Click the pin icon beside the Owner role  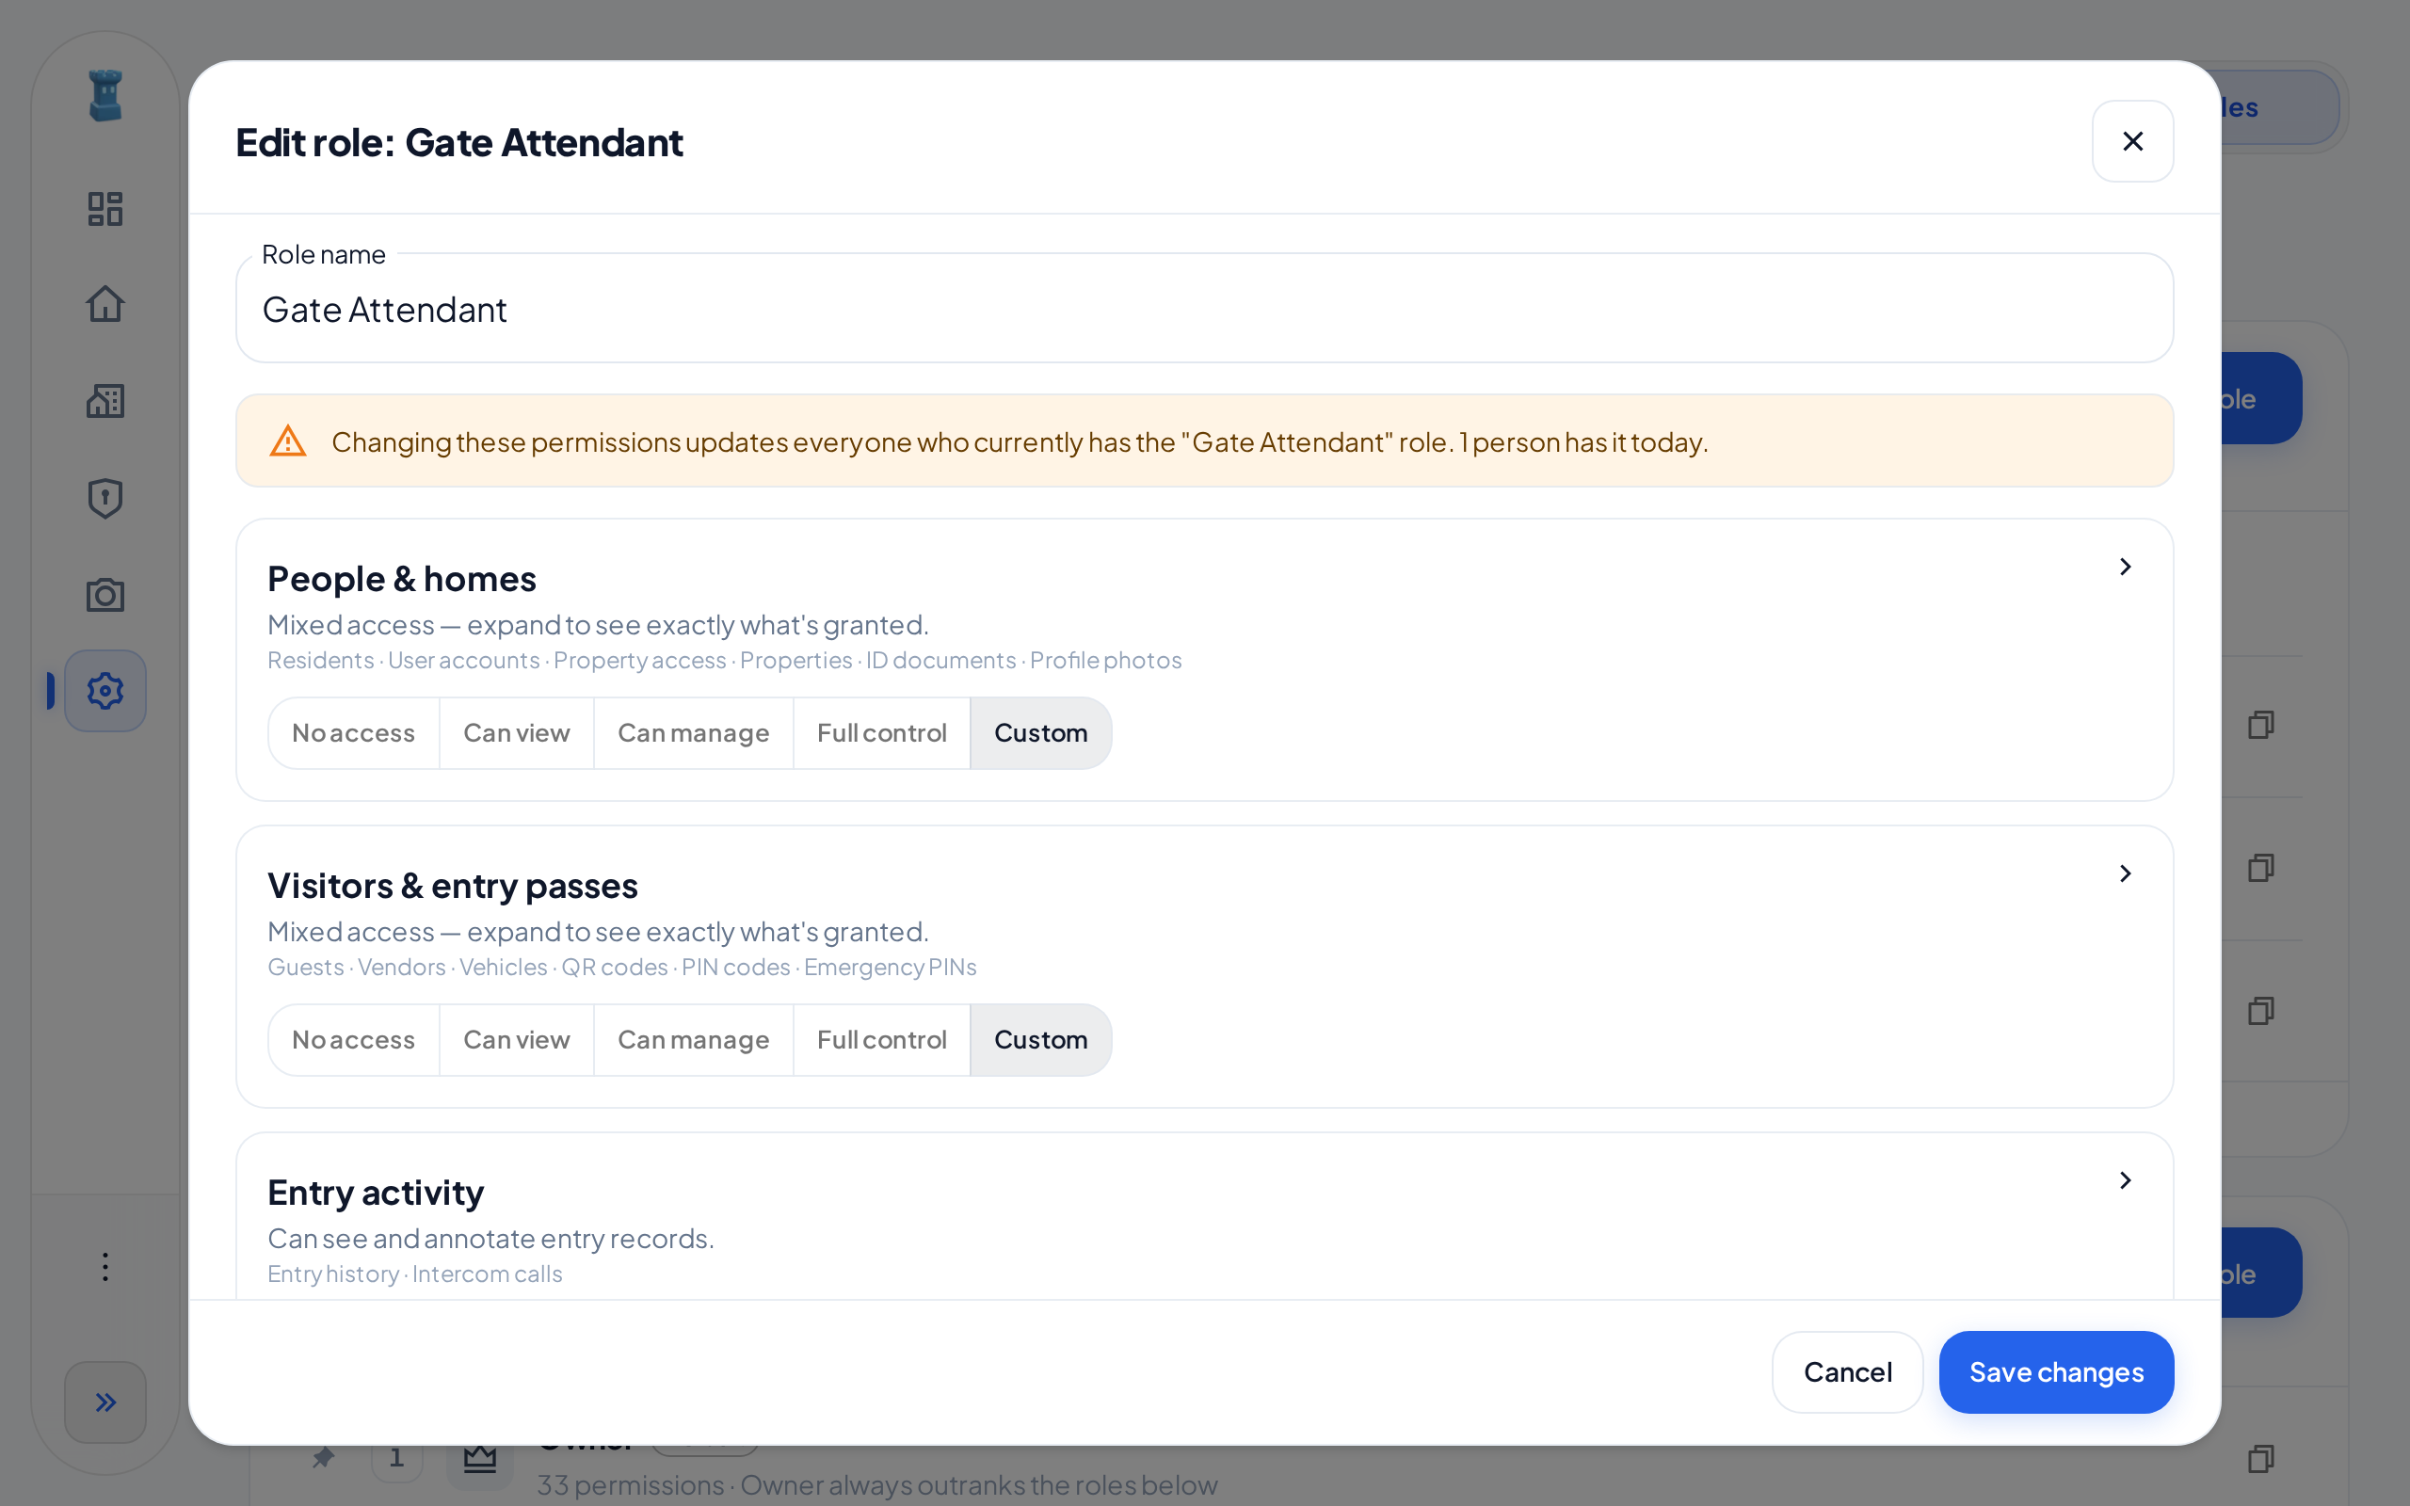tap(323, 1458)
